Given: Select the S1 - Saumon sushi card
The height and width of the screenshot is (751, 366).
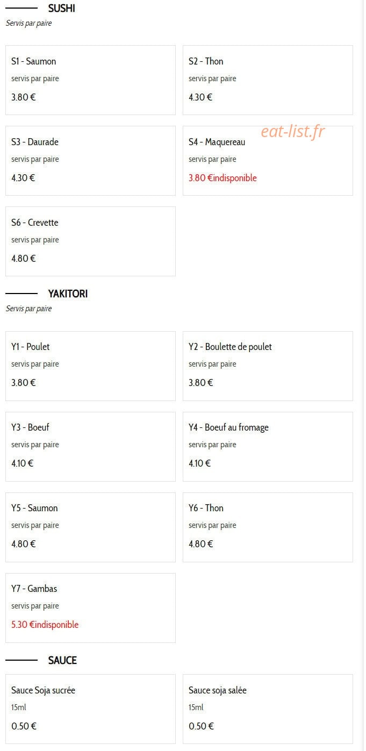Looking at the screenshot, I should pyautogui.click(x=90, y=80).
